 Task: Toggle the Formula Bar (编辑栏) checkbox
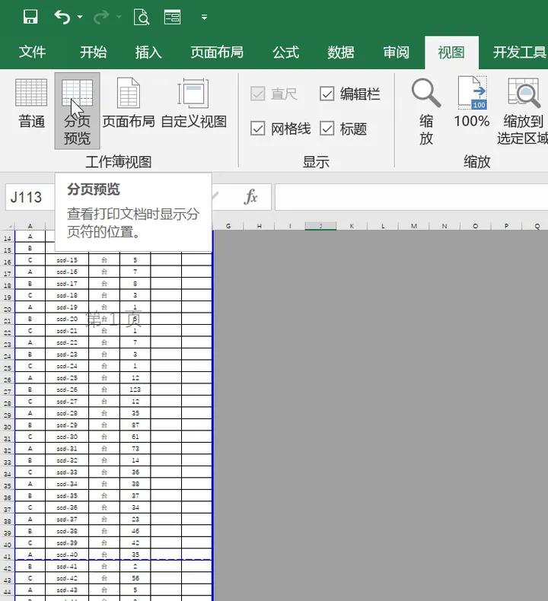(327, 94)
